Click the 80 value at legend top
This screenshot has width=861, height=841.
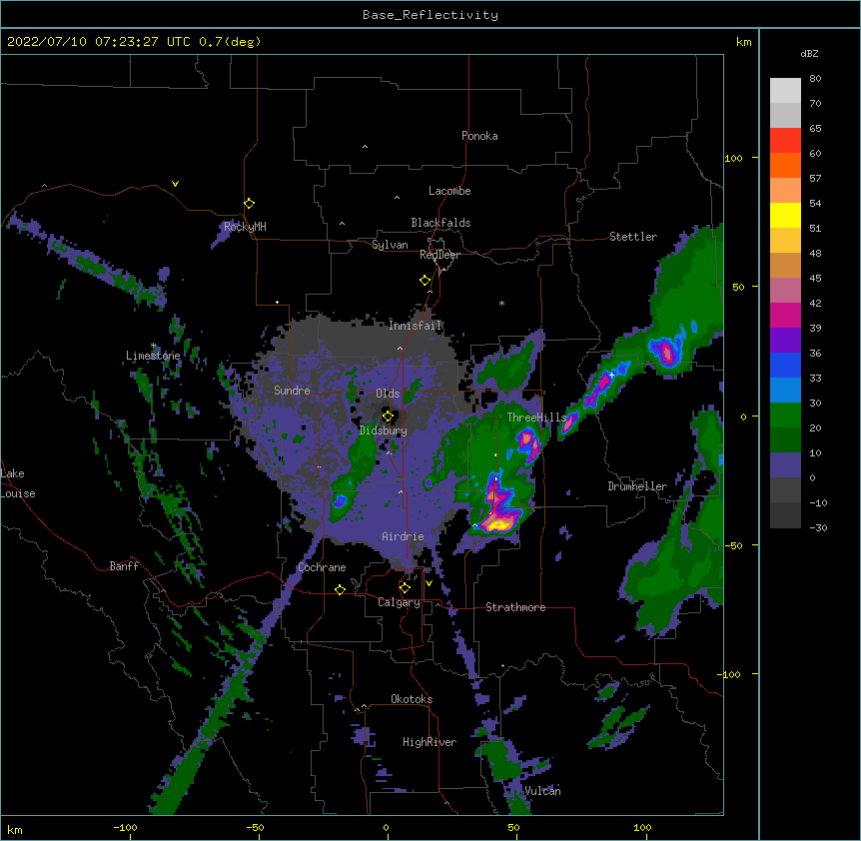[815, 79]
